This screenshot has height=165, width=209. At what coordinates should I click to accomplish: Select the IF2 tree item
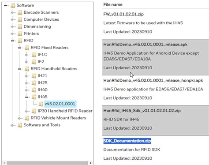pos(41,62)
